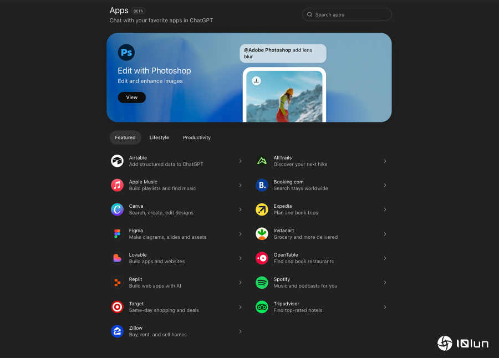
Task: Click 'Edit and enhance images' banner subtitle
Action: [150, 81]
